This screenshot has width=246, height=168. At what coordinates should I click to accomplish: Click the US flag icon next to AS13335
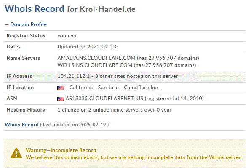[61, 99]
